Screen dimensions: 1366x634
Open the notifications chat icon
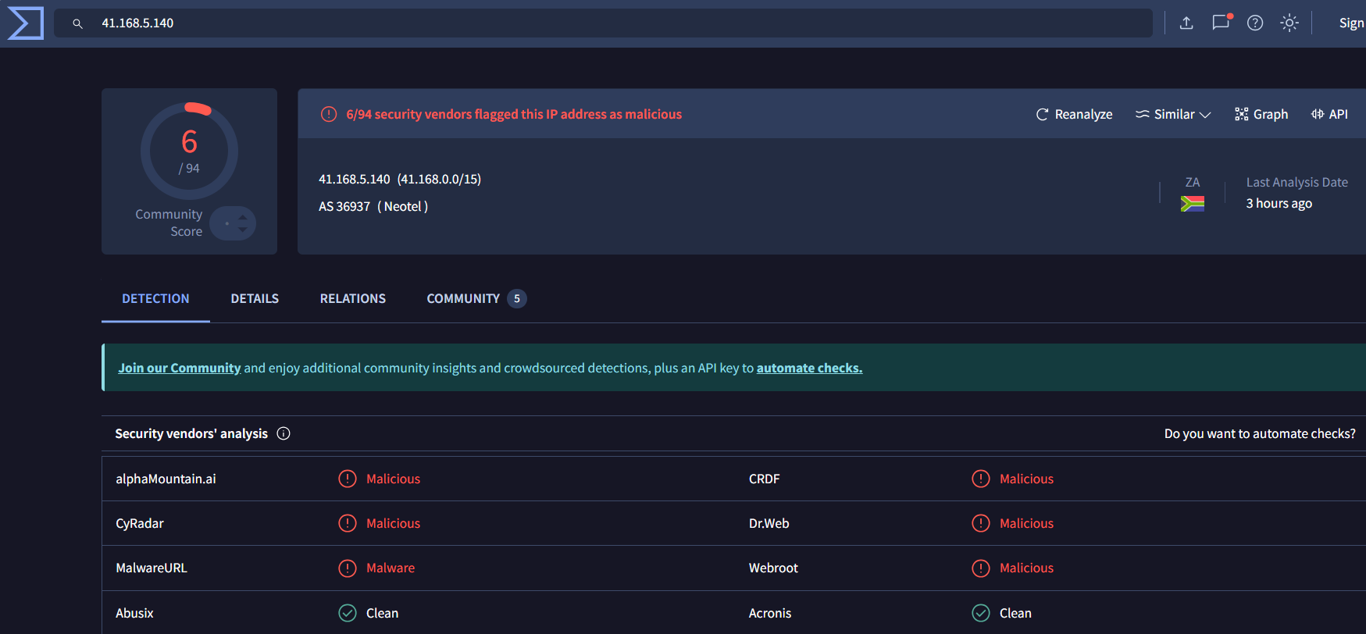[1221, 23]
